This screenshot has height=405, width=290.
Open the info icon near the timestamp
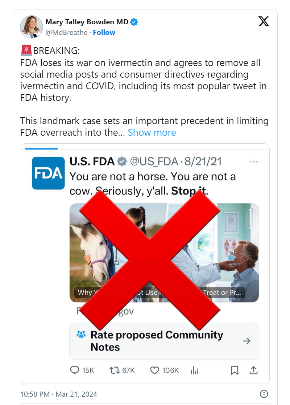tap(264, 394)
